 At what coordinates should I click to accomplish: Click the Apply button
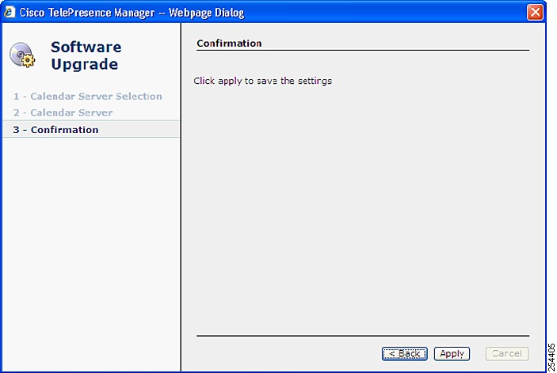(x=452, y=353)
